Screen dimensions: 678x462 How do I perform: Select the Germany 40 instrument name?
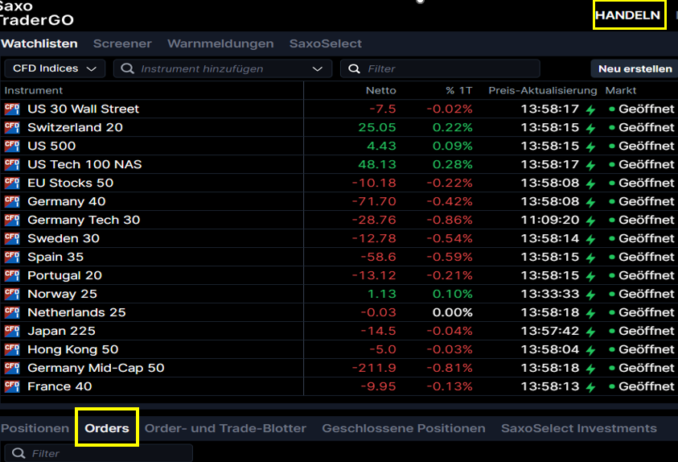coord(67,201)
